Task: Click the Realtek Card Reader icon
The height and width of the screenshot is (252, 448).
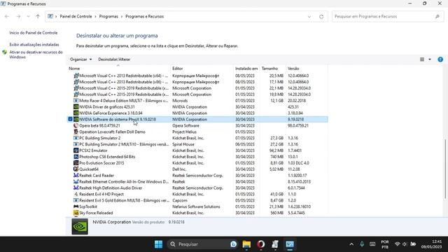Action: [x=76, y=176]
